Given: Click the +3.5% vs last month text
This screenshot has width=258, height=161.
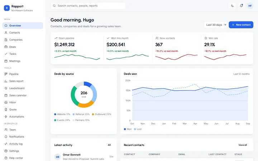Looking at the screenshot, I should pyautogui.click(x=65, y=51).
